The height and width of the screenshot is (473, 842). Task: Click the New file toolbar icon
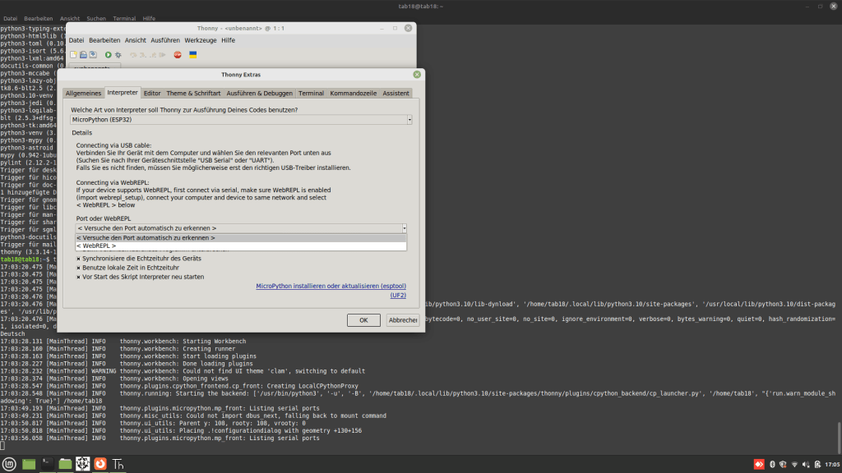[x=73, y=55]
